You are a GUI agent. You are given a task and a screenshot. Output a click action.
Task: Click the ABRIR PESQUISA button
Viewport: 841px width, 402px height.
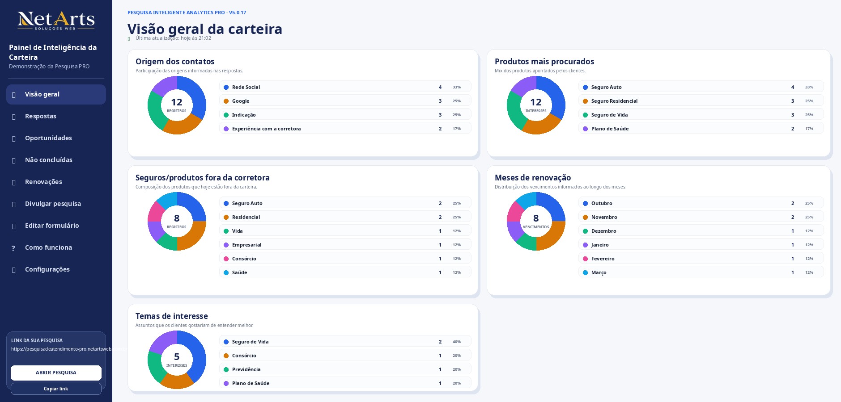pos(56,373)
